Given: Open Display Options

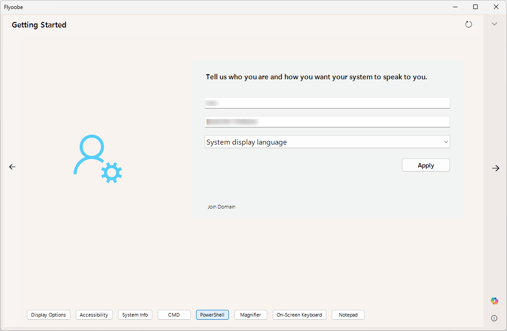Looking at the screenshot, I should tap(49, 315).
